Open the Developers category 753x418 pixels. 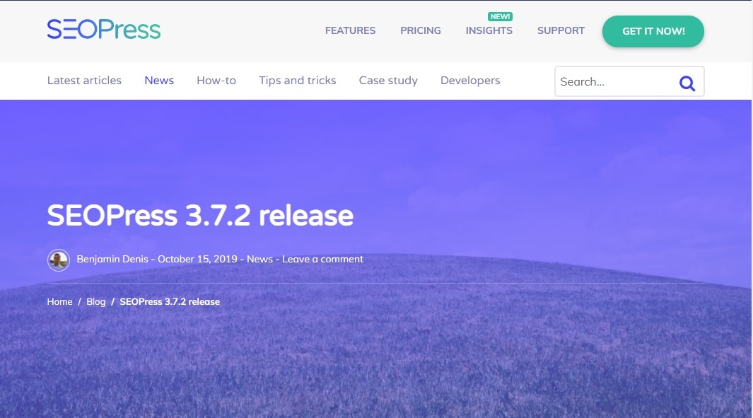[470, 81]
